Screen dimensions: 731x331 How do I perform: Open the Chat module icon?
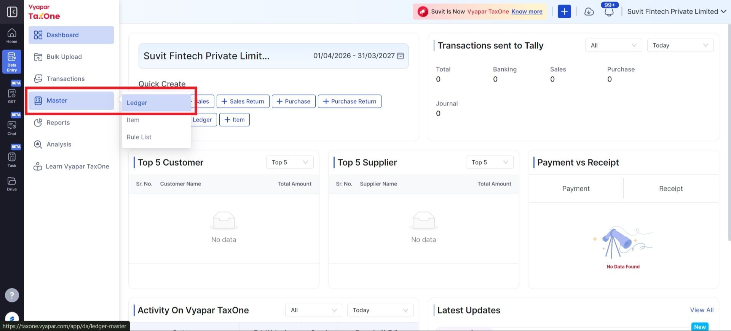(12, 127)
